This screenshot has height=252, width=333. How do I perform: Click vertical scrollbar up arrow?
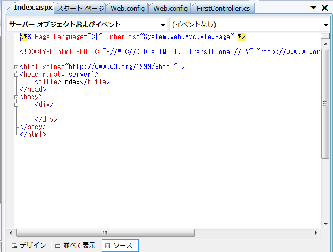pyautogui.click(x=325, y=44)
